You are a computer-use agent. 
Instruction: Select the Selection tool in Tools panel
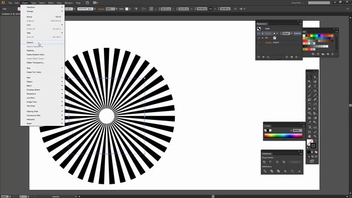tap(310, 77)
